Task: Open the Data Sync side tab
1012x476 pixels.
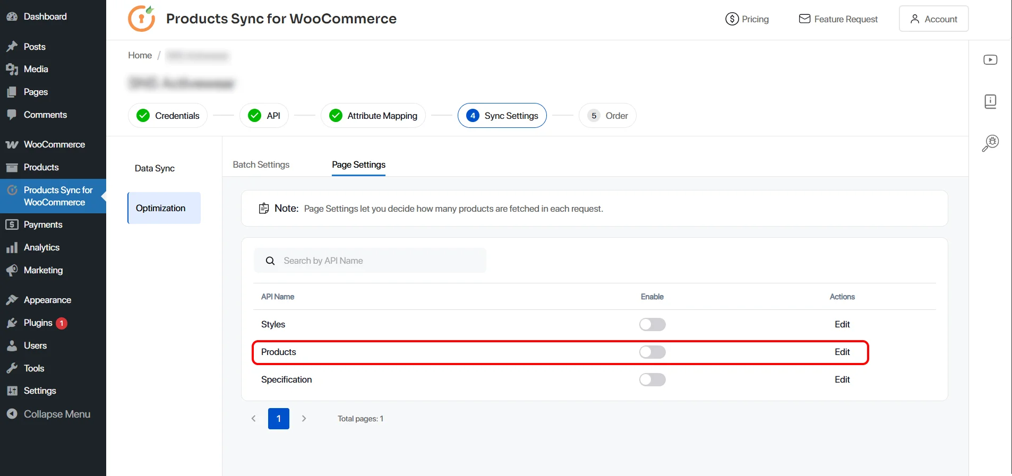Action: point(155,168)
